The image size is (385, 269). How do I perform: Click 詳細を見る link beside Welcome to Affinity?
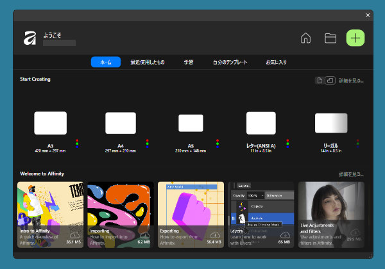click(x=351, y=174)
